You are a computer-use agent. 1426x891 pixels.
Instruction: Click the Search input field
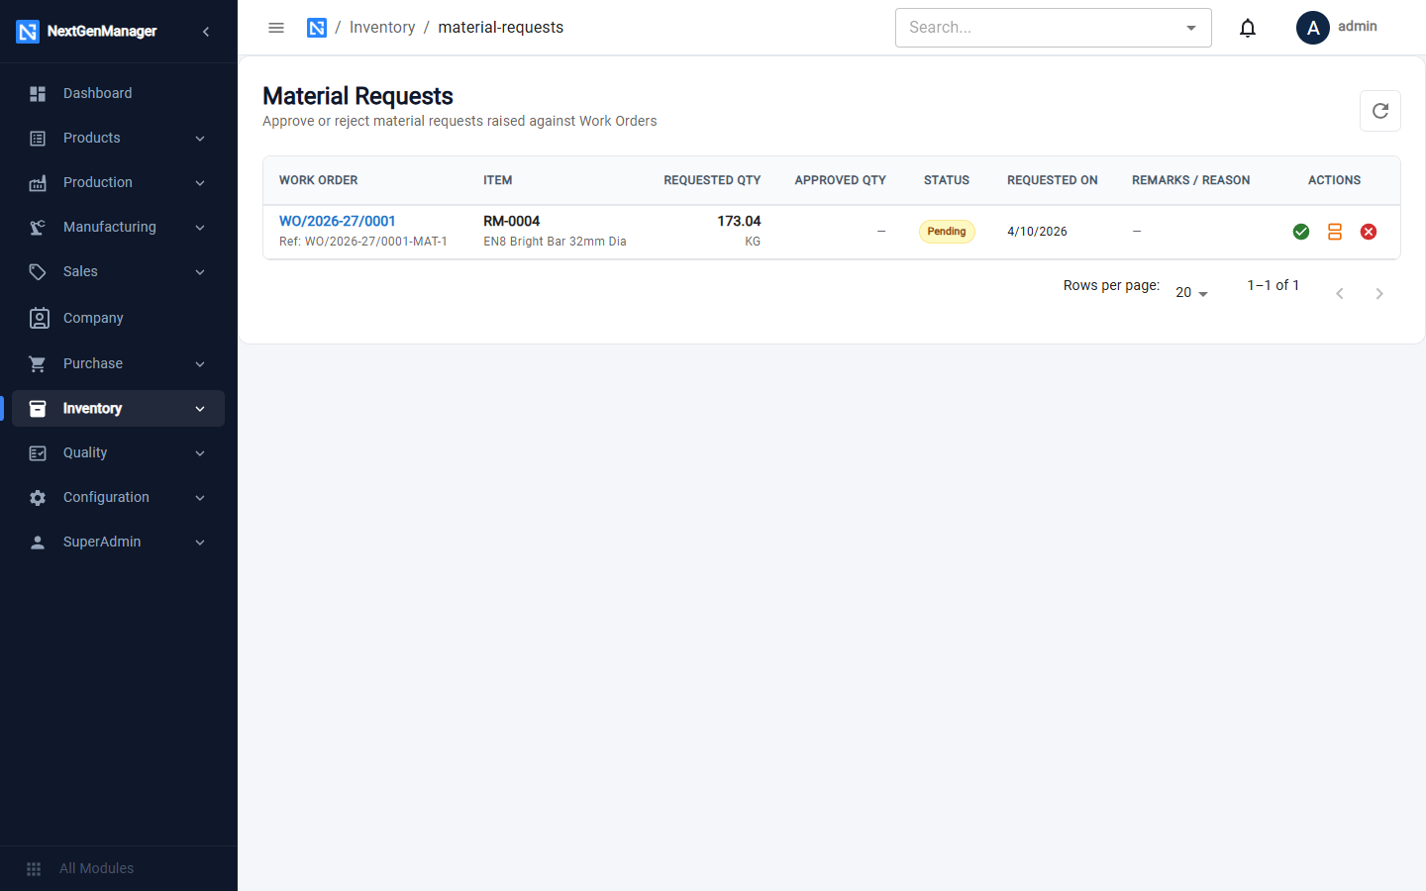pyautogui.click(x=1040, y=28)
